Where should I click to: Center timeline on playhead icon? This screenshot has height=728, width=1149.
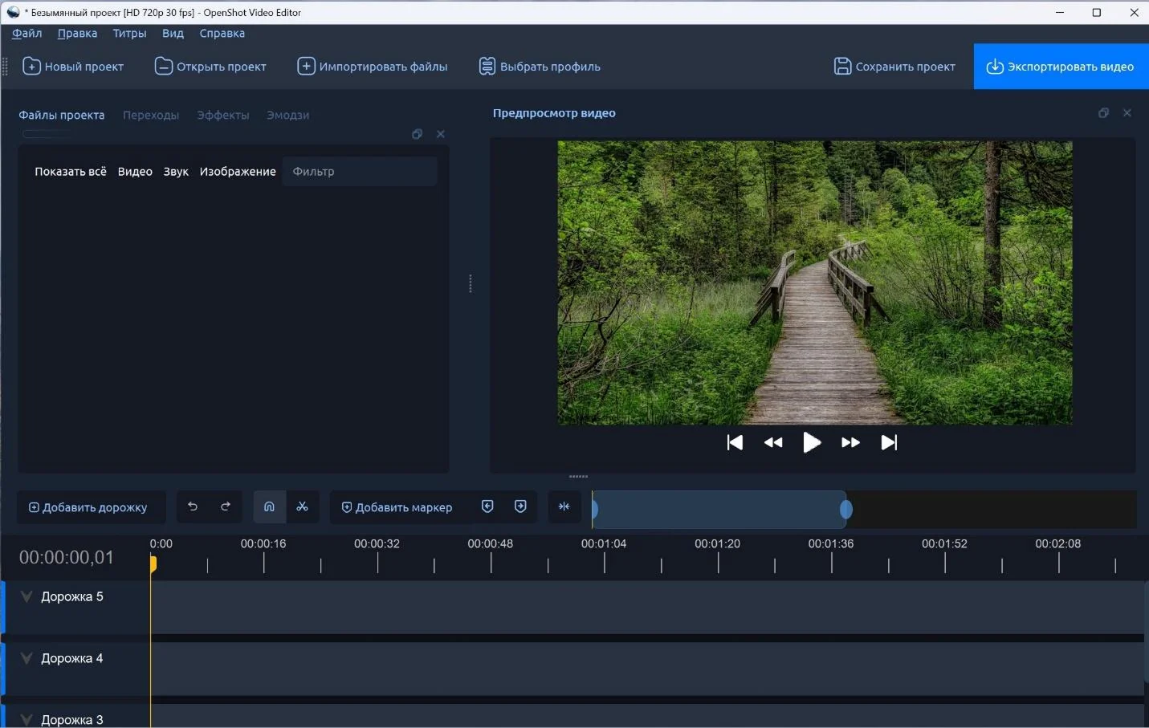pyautogui.click(x=564, y=506)
